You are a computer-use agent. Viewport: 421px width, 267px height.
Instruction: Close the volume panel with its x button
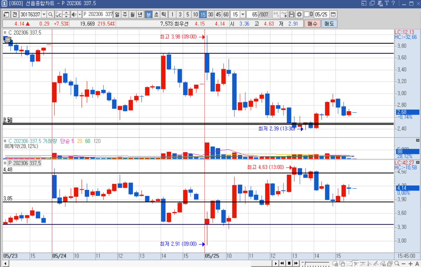[x=418, y=140]
